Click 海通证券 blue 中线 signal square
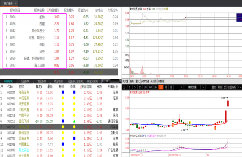Image resolution: width=242 pixels, height=157 pixels. [74, 92]
